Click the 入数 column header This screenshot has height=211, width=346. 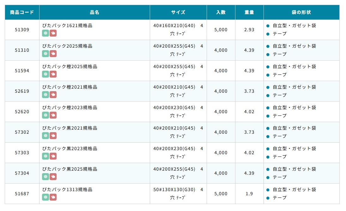[x=221, y=12]
